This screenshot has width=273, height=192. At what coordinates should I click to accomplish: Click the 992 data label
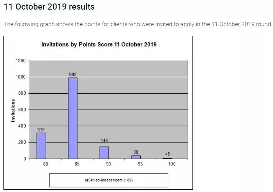73,74
